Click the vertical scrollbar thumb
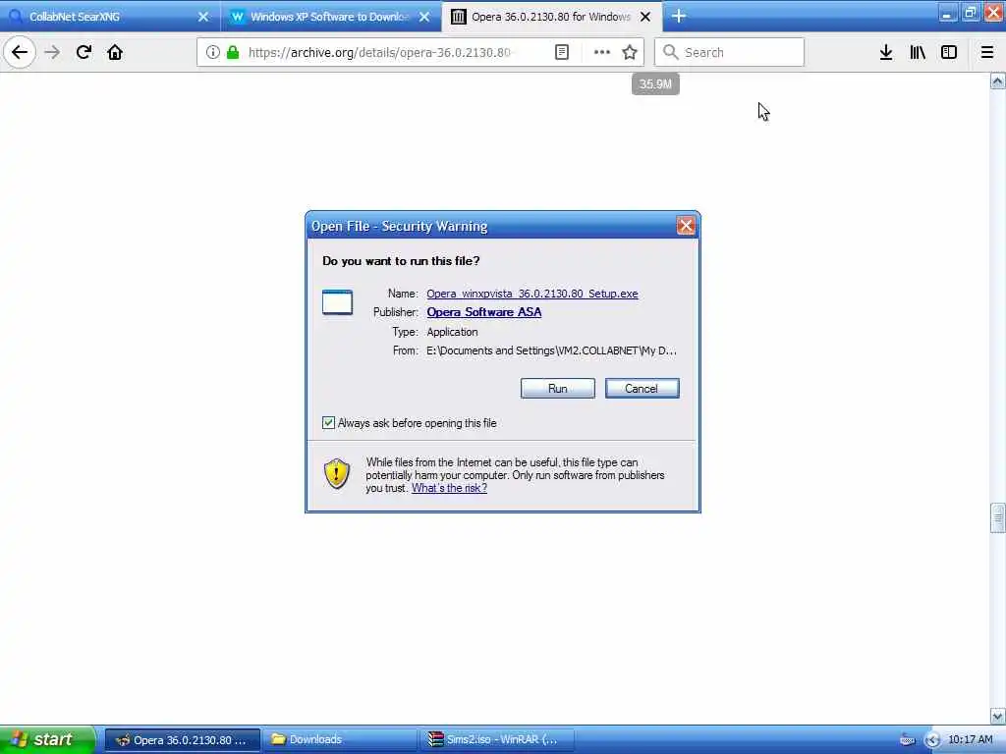 [998, 518]
